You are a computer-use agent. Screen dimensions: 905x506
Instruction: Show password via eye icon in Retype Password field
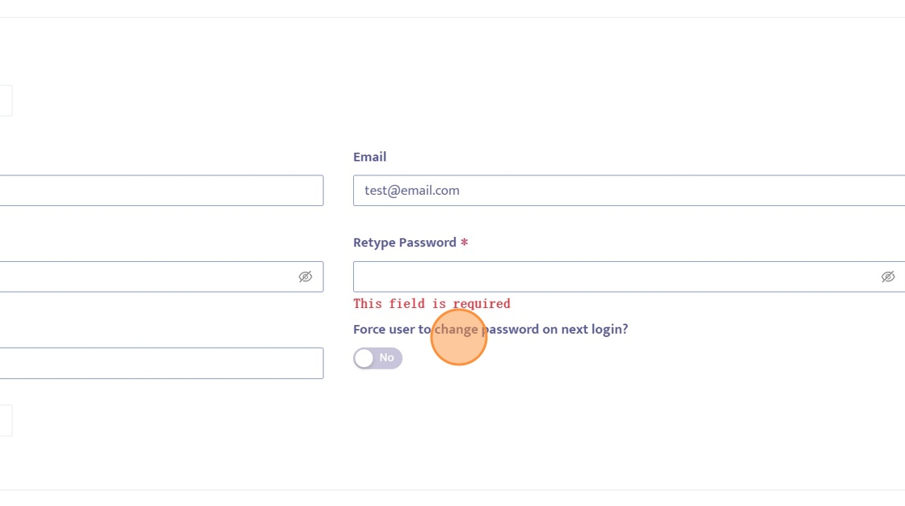887,276
